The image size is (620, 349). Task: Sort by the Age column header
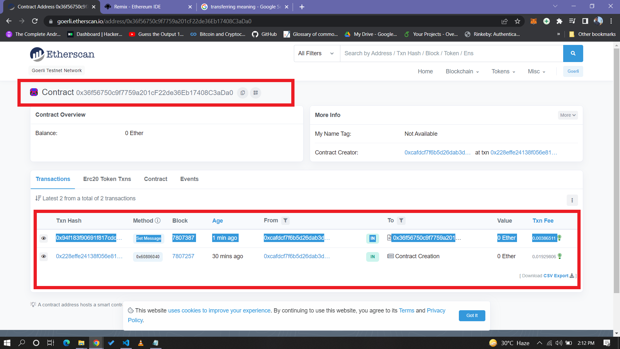[217, 221]
